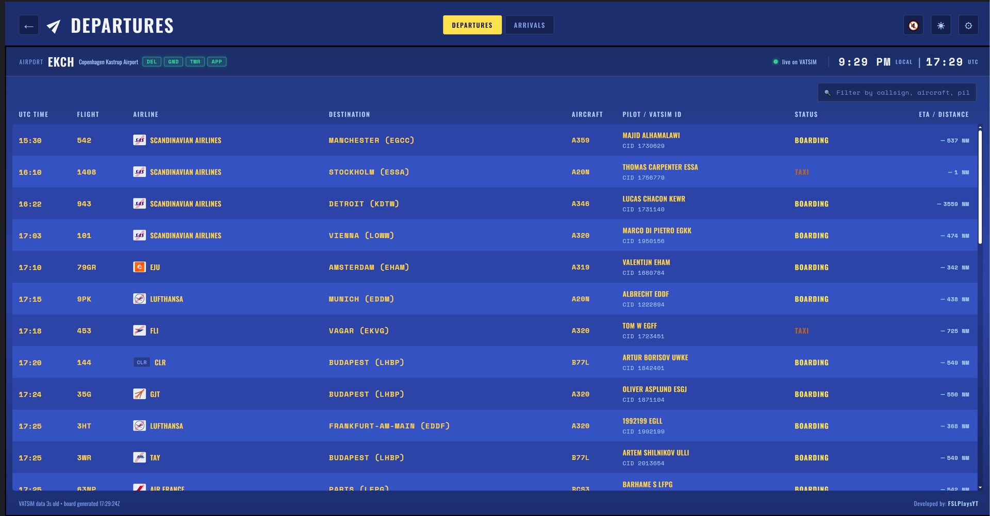
Task: Click destination Amsterdam (EHAM)
Action: point(369,267)
